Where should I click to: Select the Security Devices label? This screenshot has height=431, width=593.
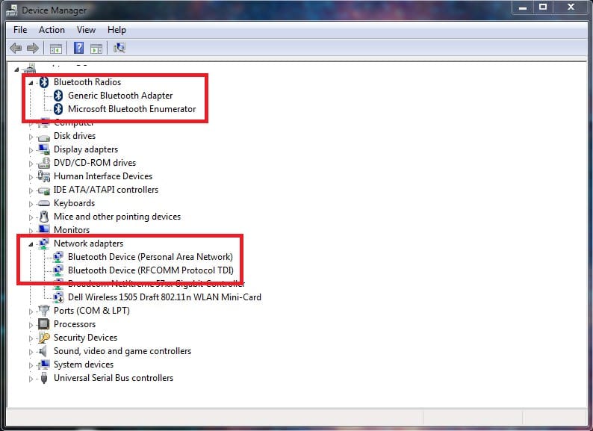85,337
